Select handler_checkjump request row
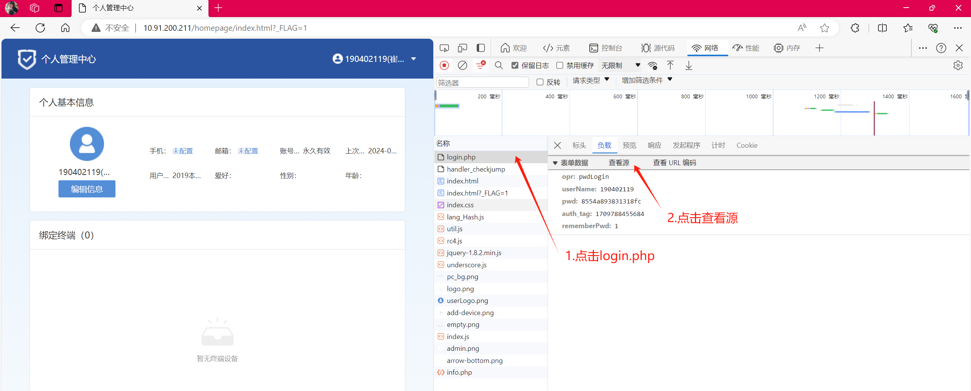Viewport: 971px width, 391px height. tap(491, 169)
